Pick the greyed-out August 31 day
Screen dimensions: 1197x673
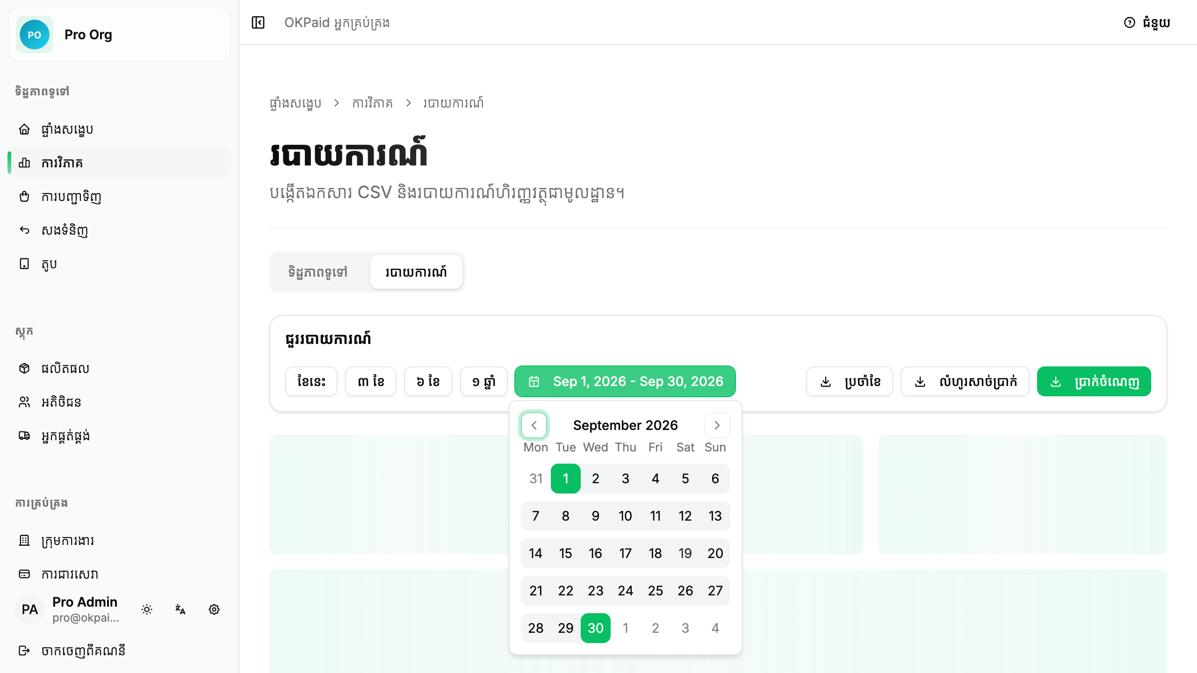point(536,479)
